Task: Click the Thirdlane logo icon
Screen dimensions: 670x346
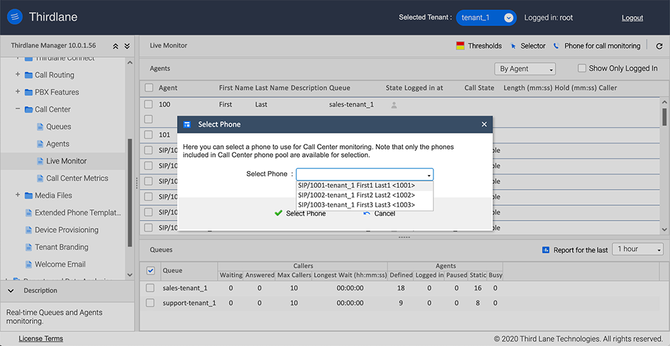Action: (x=14, y=17)
